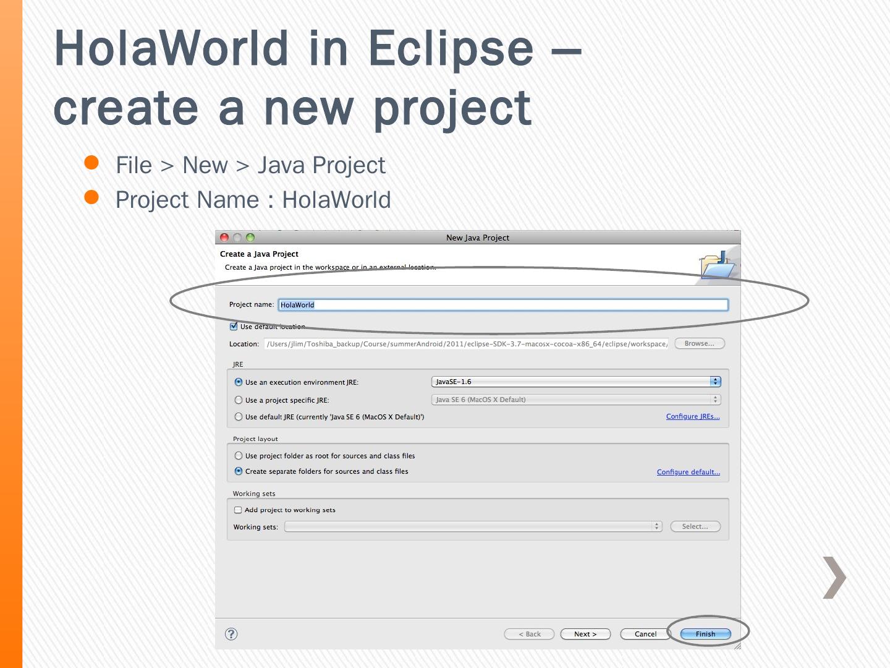Select Use an execution environment JRE option
This screenshot has height=668, width=890.
click(x=239, y=382)
